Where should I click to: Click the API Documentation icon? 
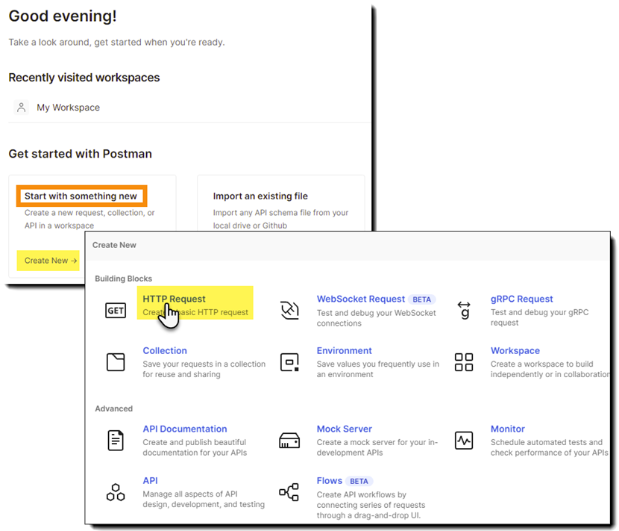116,440
